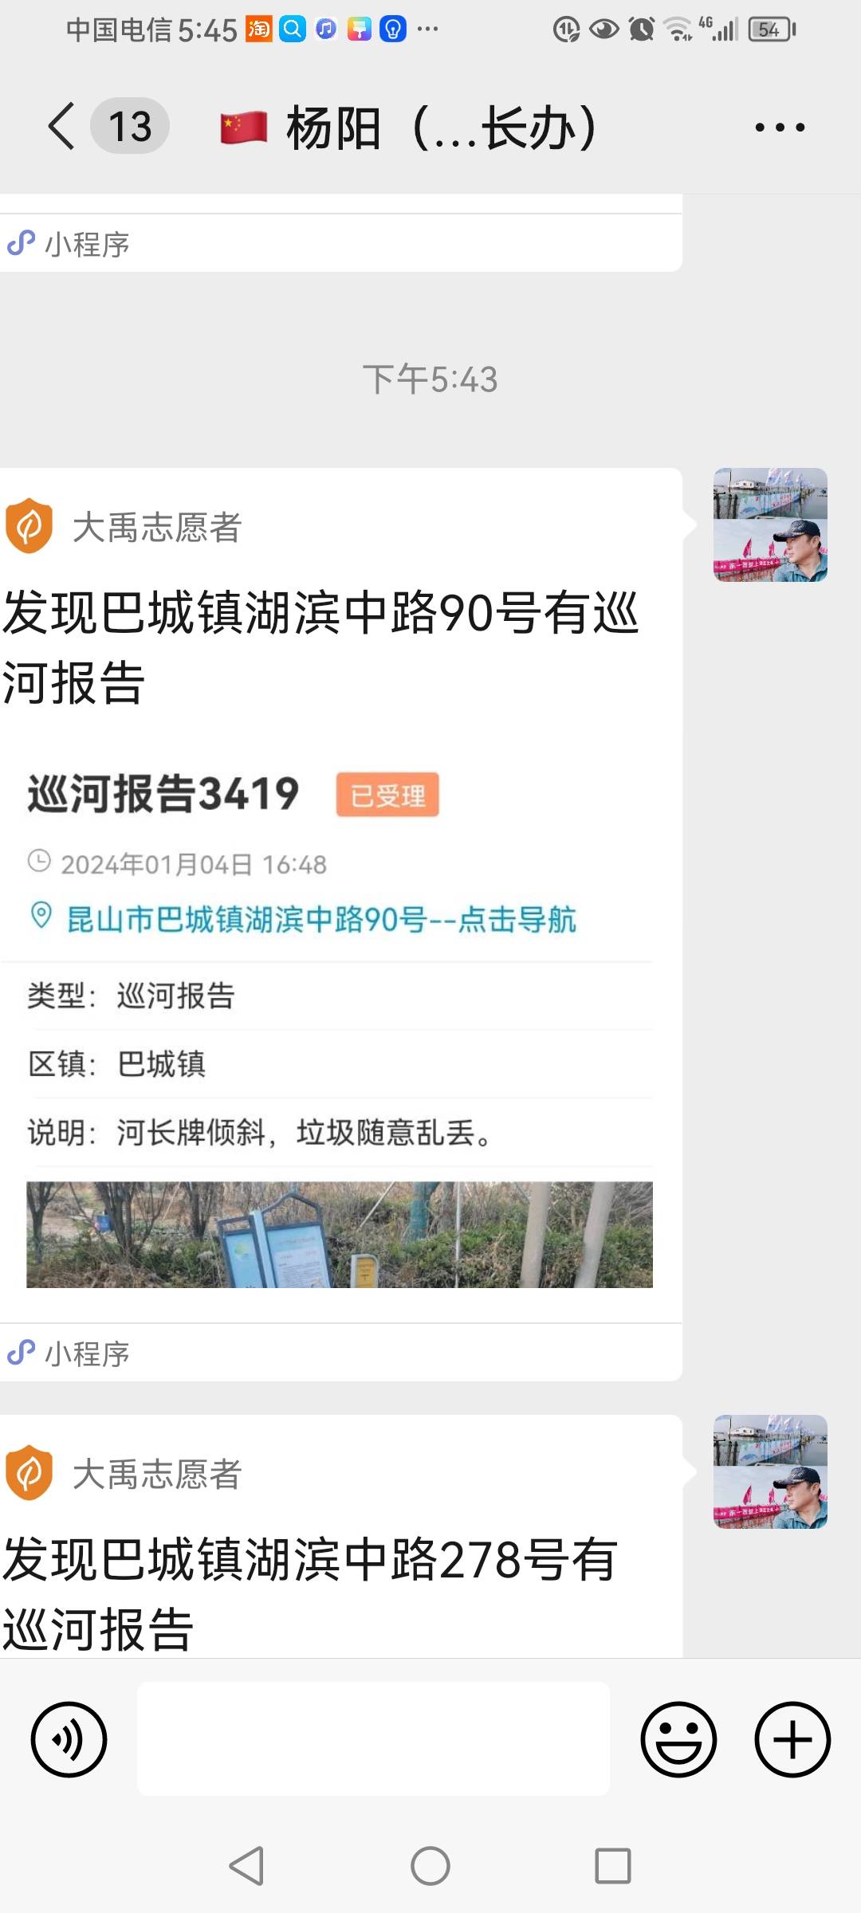Screen dimensions: 861x1913
Task: Tap Android home circle button
Action: point(431,1866)
